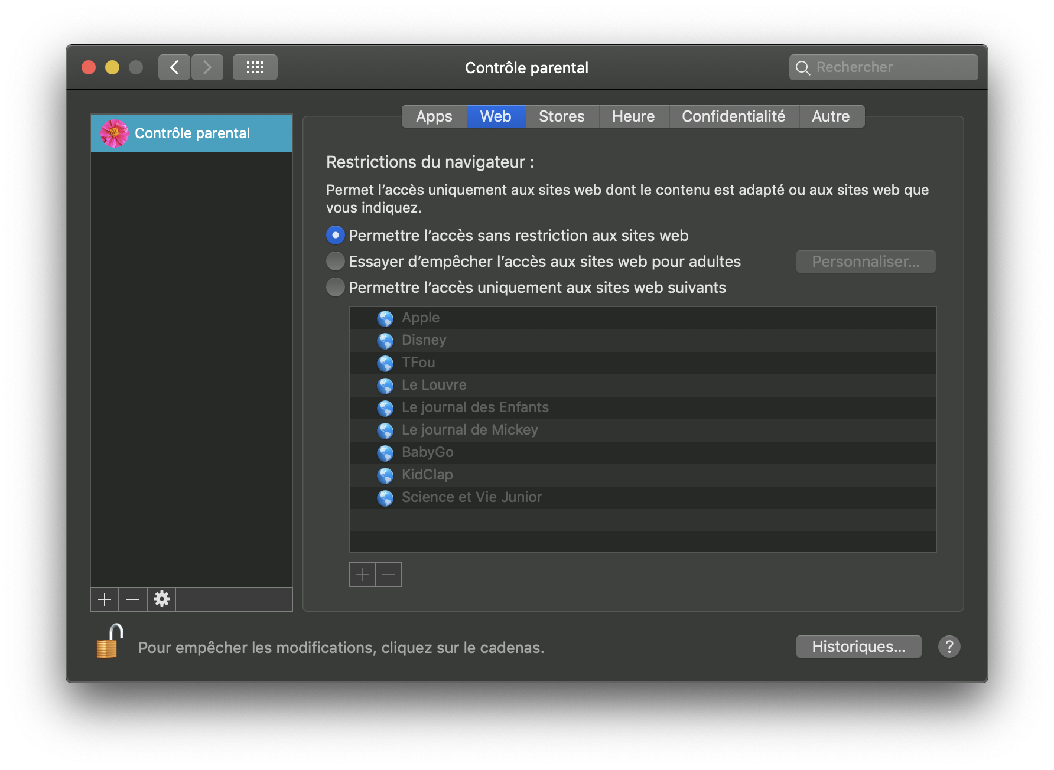Image resolution: width=1054 pixels, height=770 pixels.
Task: Go back with the left chevron button
Action: 174,67
